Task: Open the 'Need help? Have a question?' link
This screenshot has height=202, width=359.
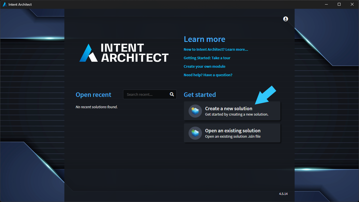Action: pyautogui.click(x=208, y=75)
